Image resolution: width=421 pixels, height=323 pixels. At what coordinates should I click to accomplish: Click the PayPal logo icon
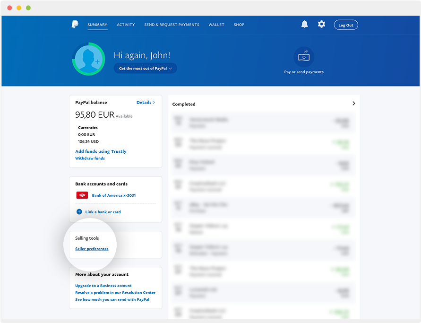74,24
